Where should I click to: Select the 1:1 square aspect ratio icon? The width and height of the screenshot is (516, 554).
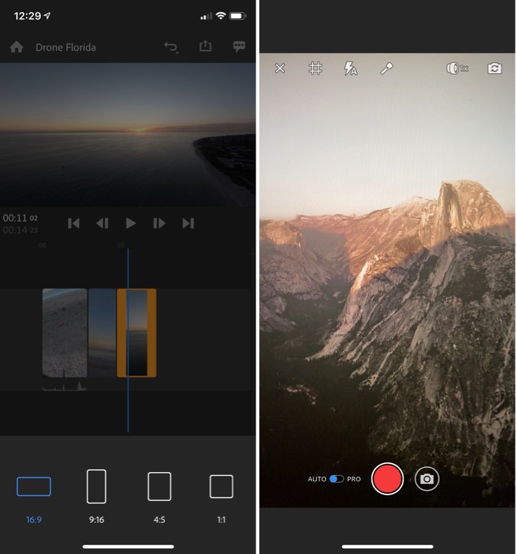coord(221,486)
